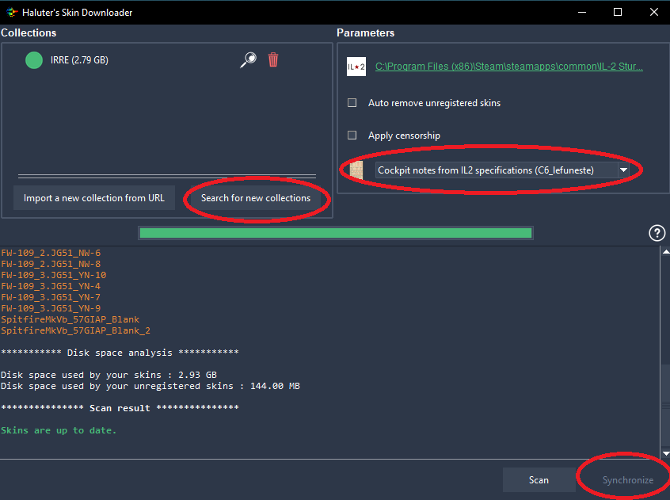This screenshot has width=670, height=500.
Task: Select the IRRE (2.79 GB) collection entry
Action: pos(79,60)
